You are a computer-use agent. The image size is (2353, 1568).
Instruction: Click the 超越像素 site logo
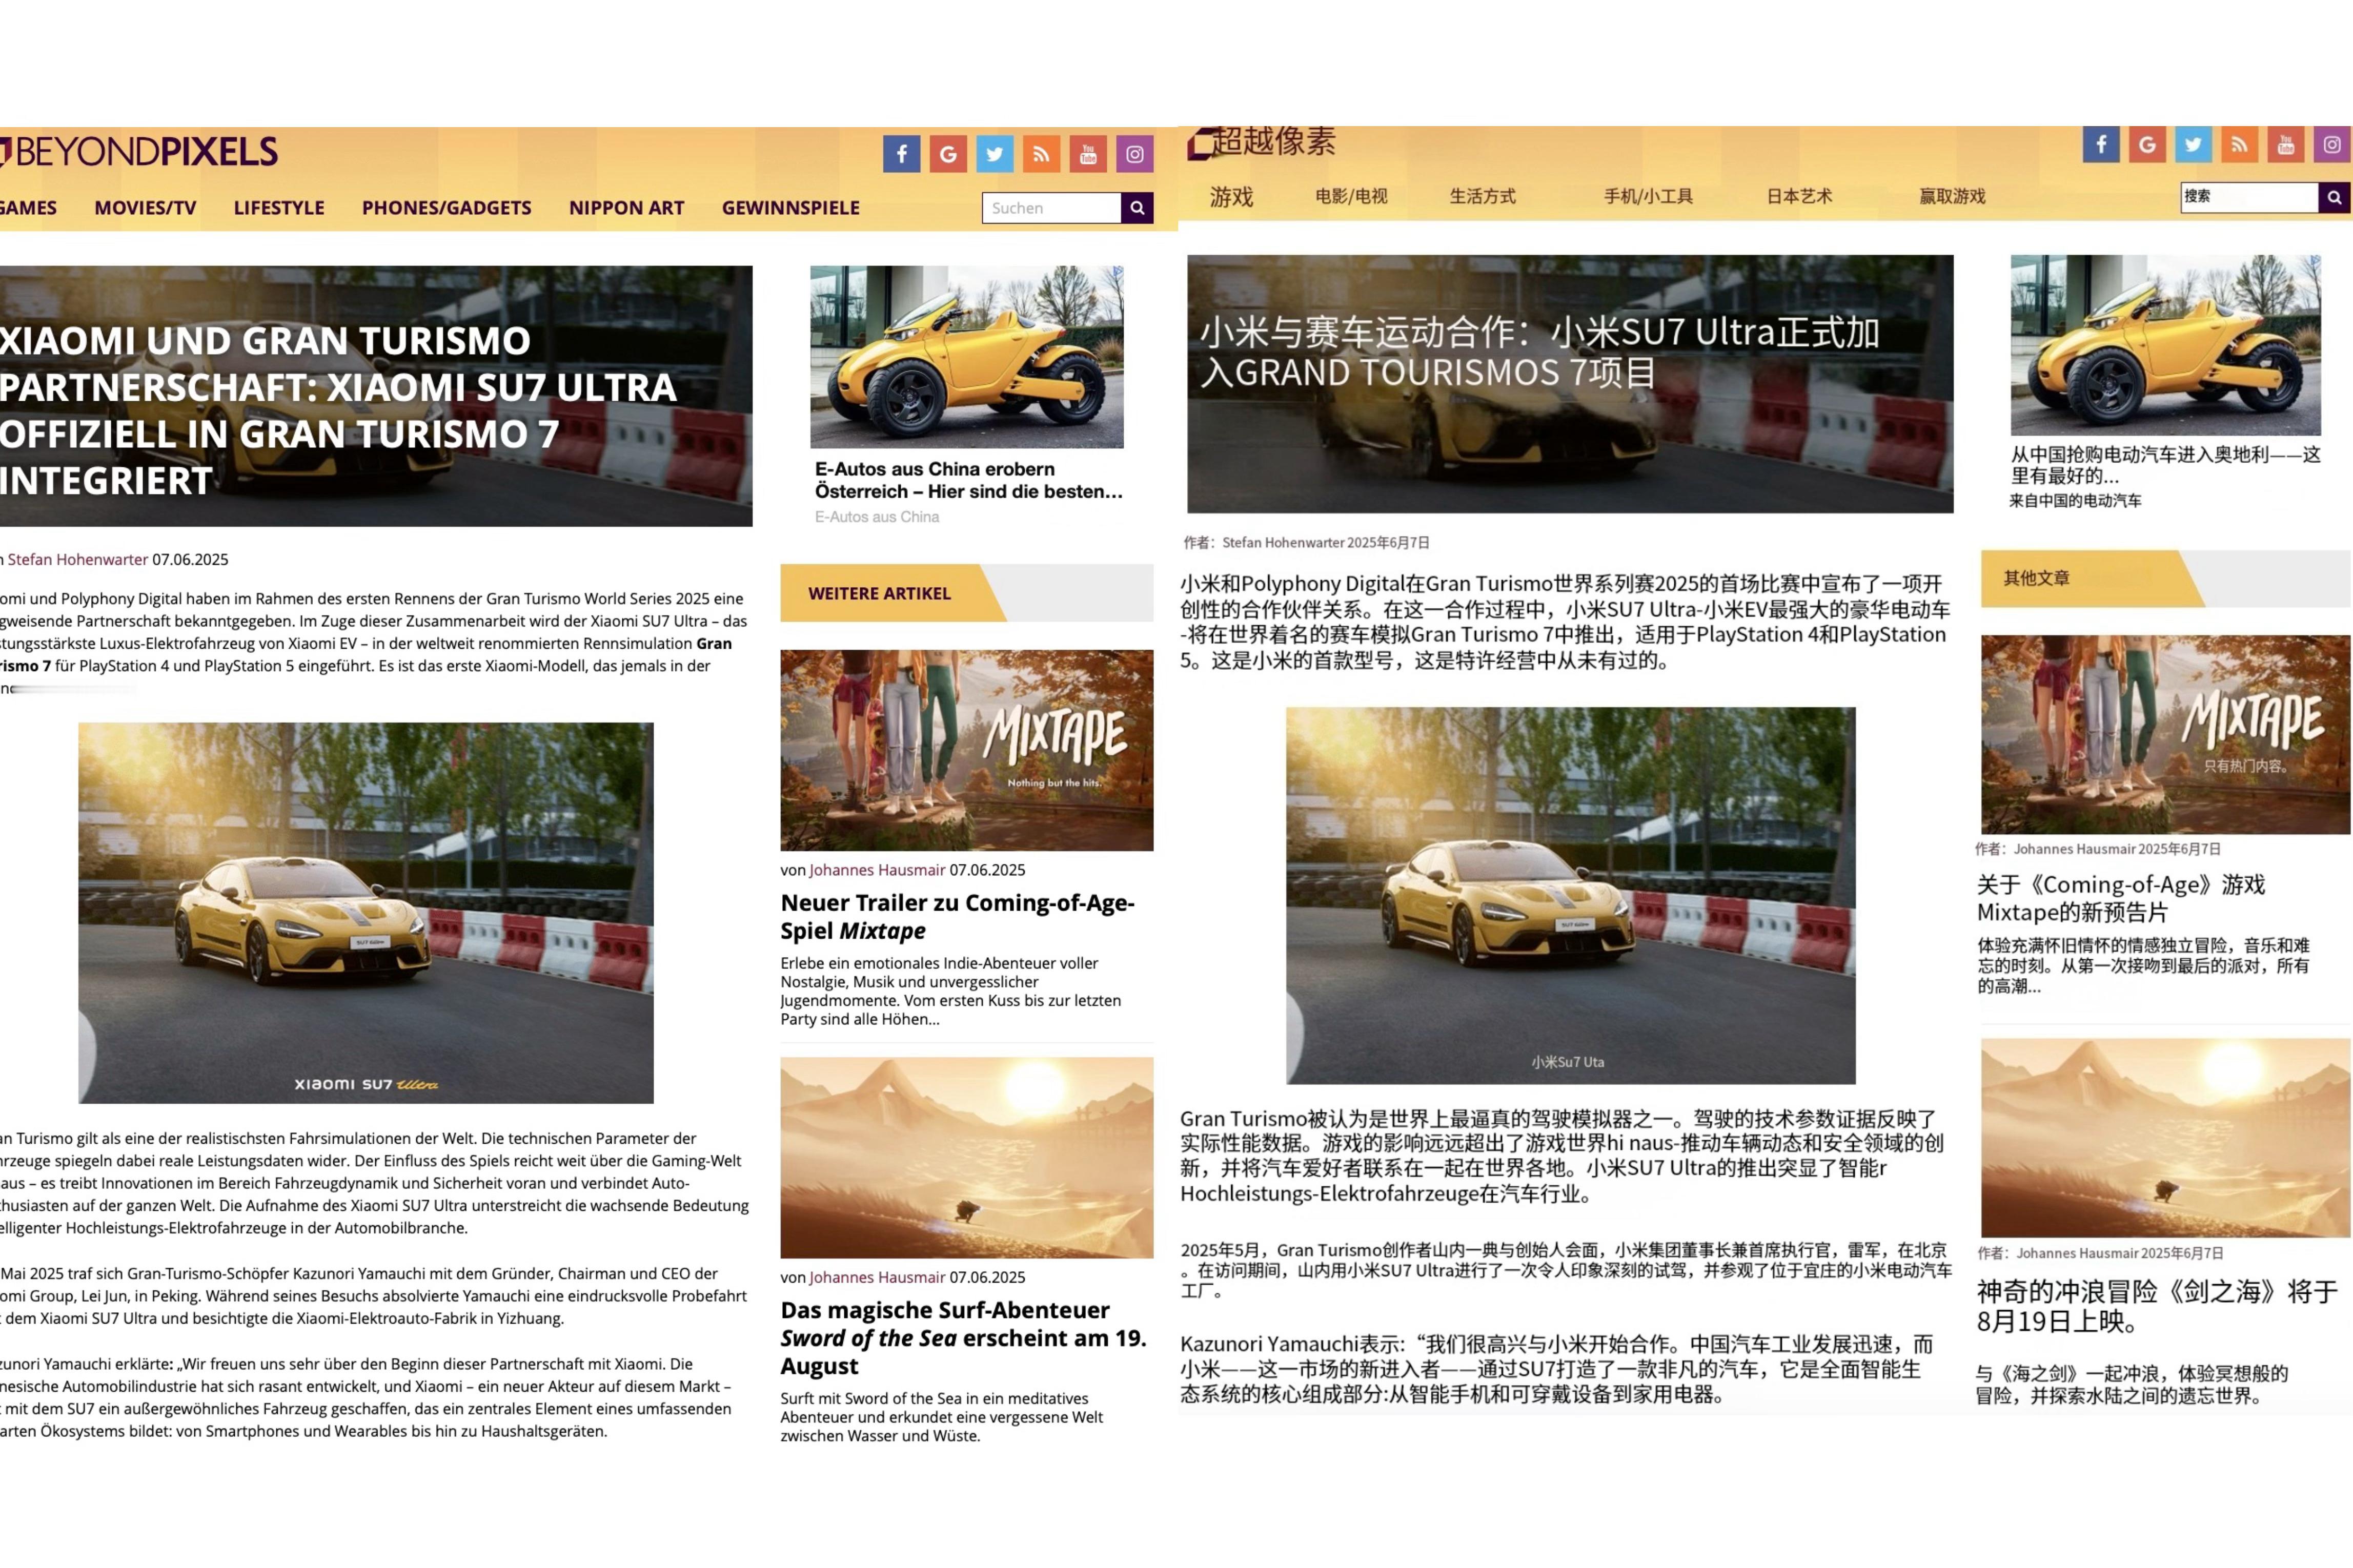tap(1262, 143)
